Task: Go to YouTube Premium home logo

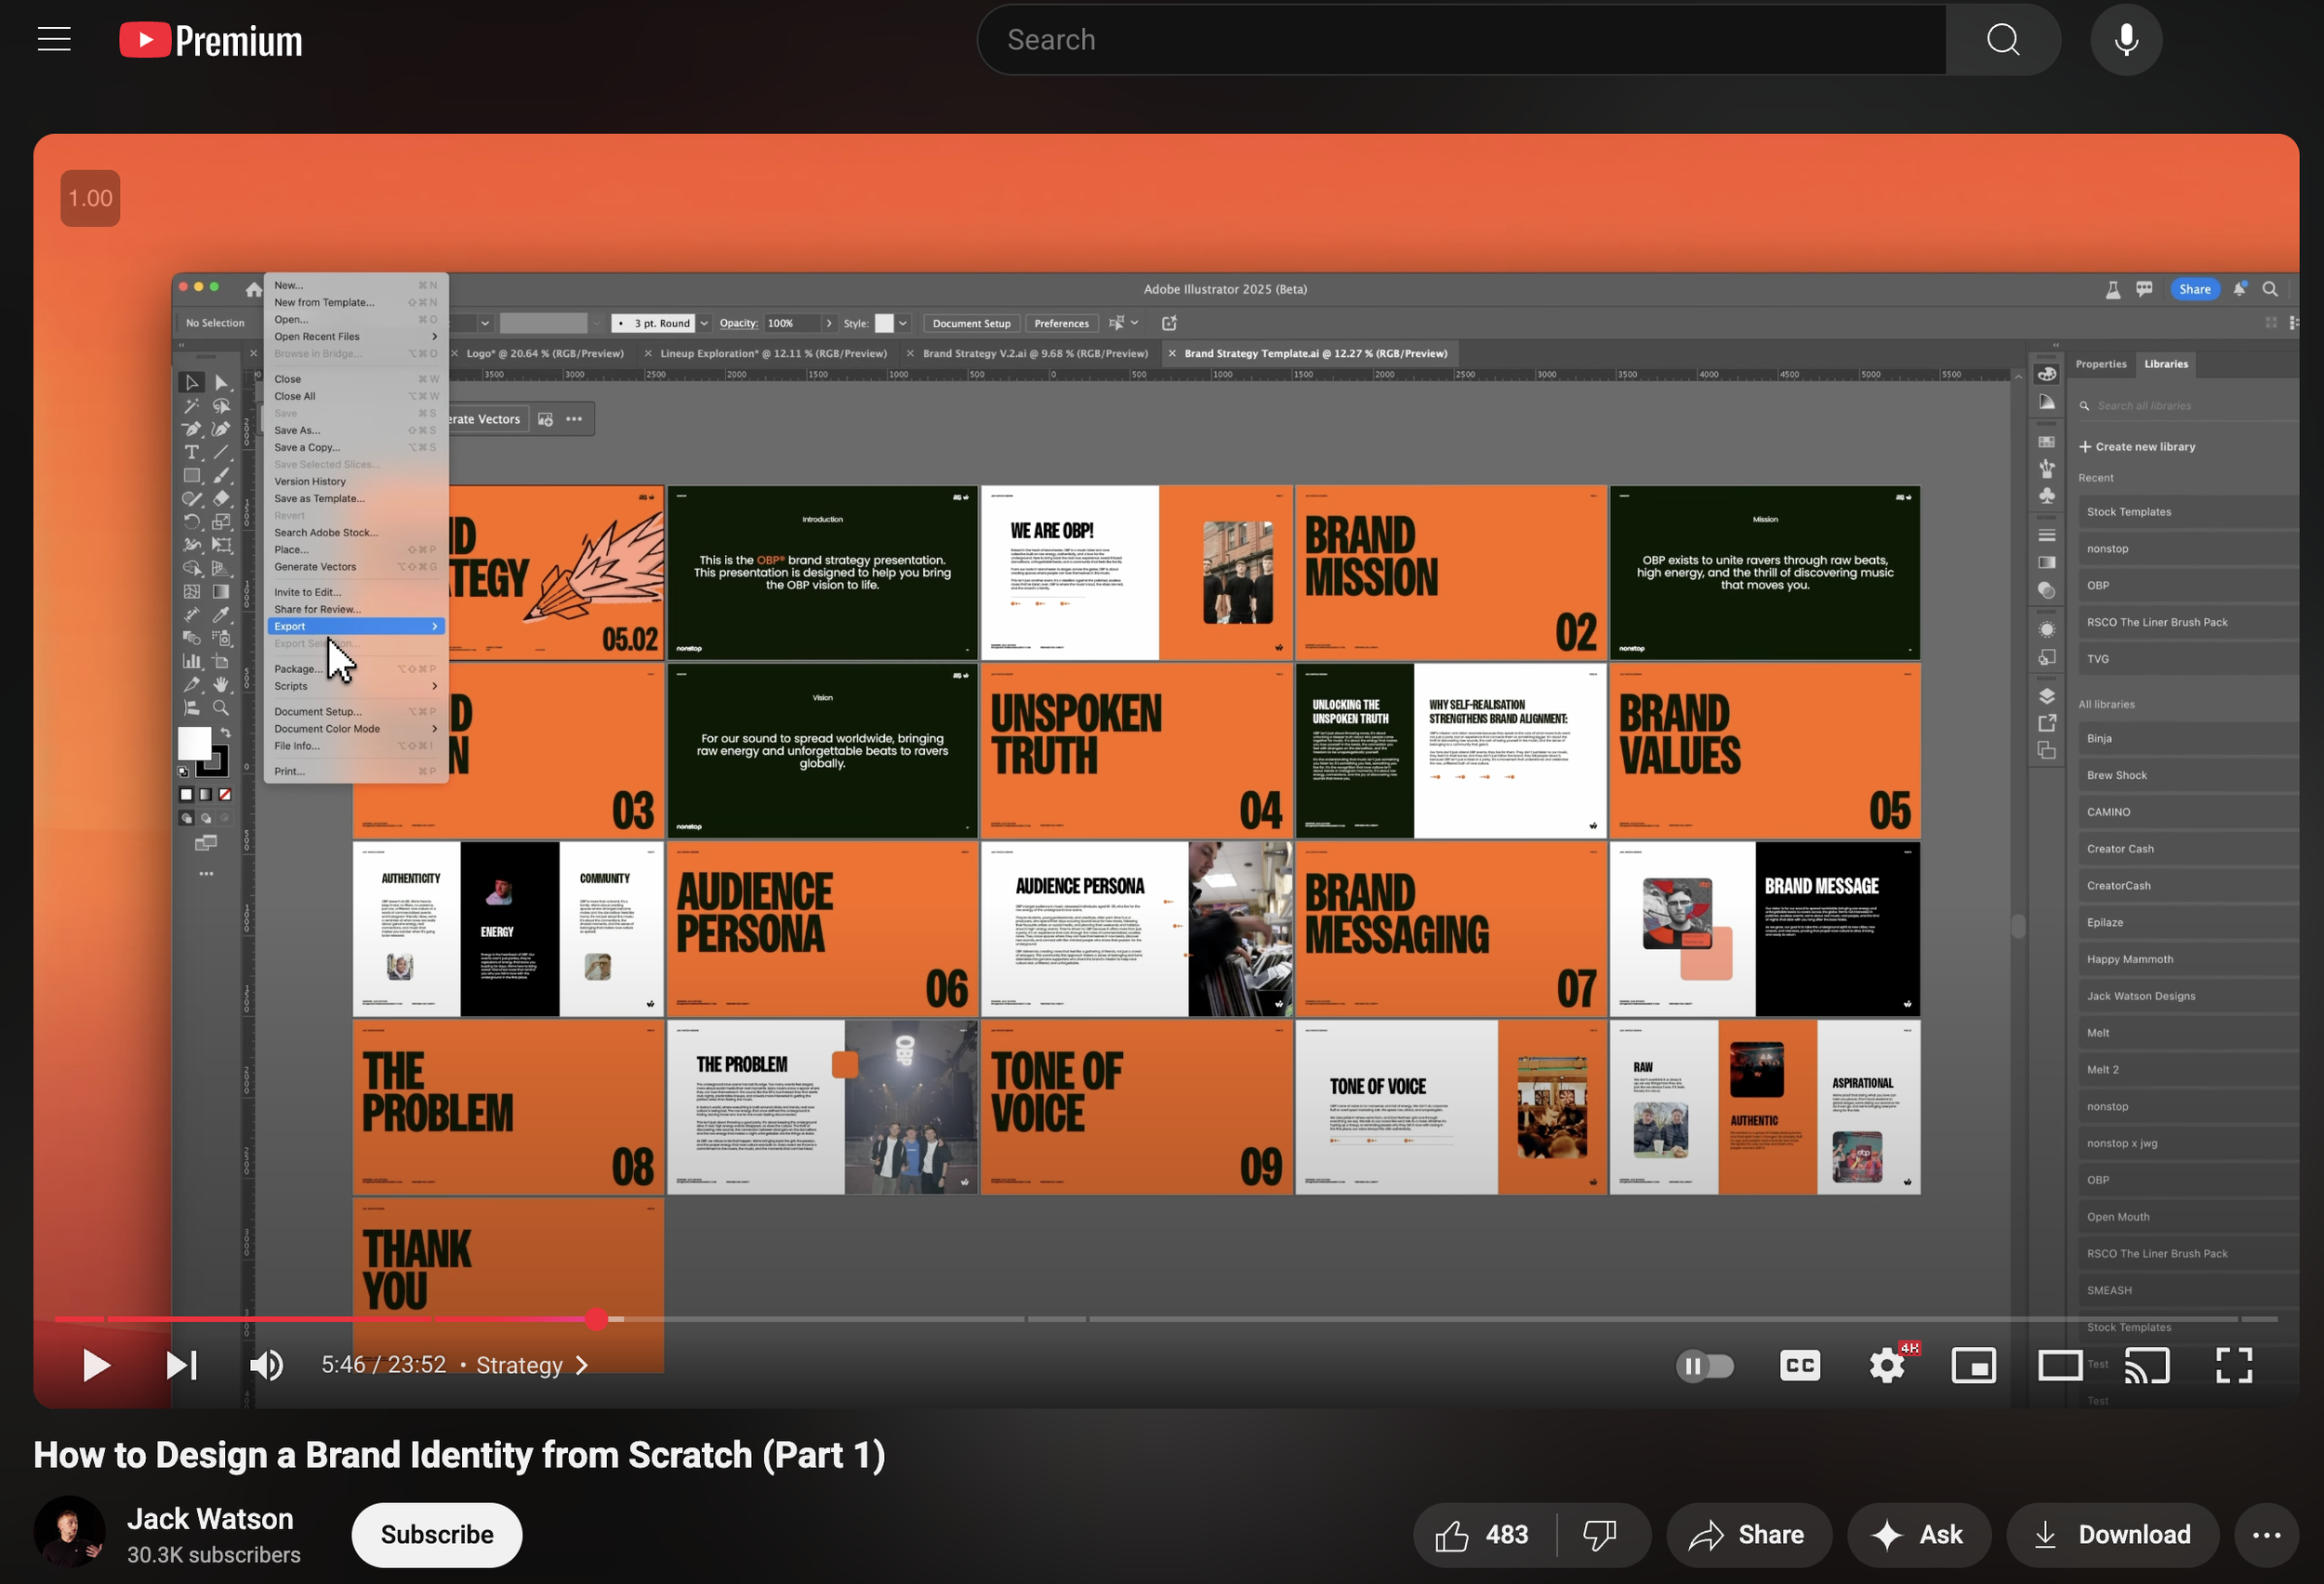Action: point(210,40)
